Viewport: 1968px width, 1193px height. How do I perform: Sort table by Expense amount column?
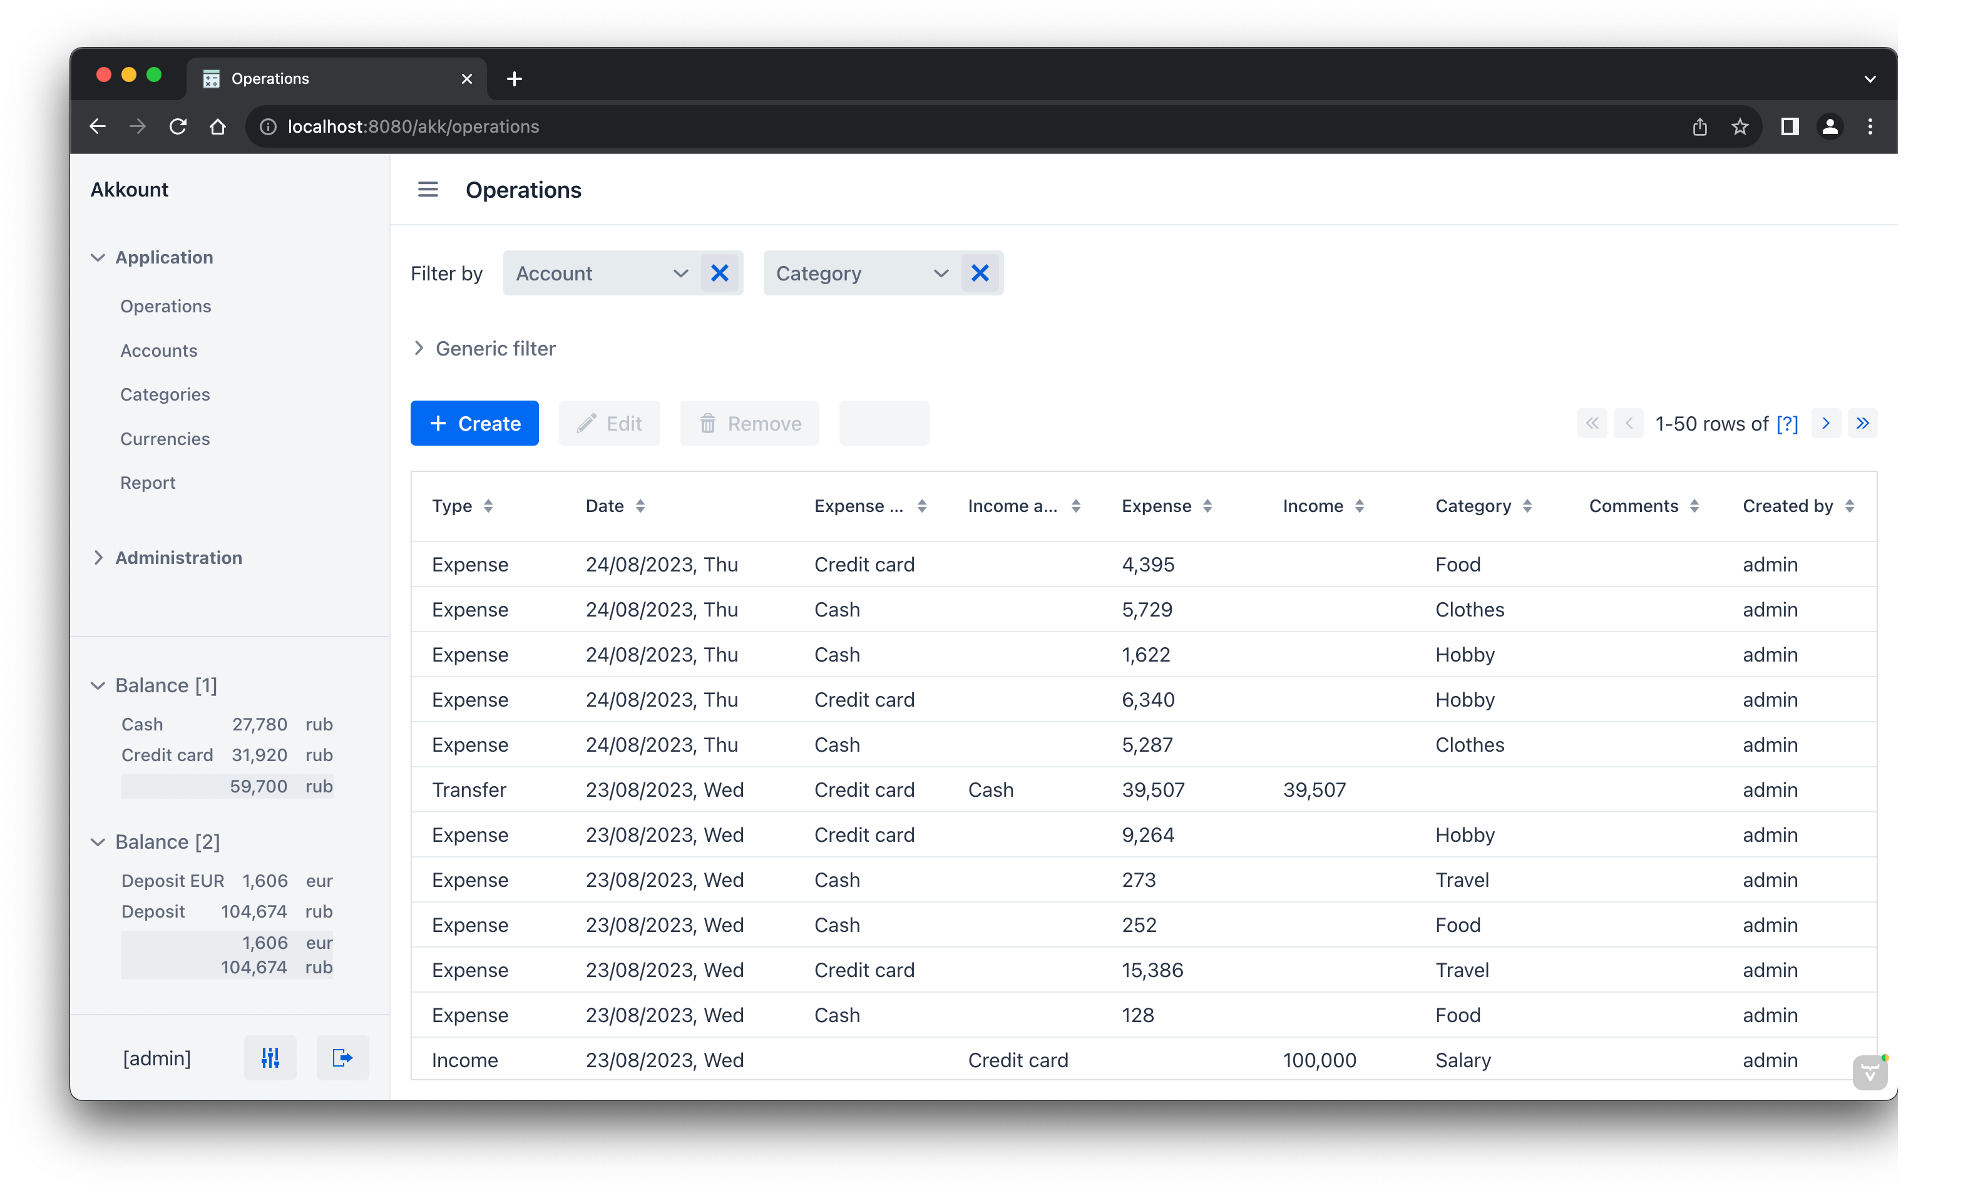1207,506
